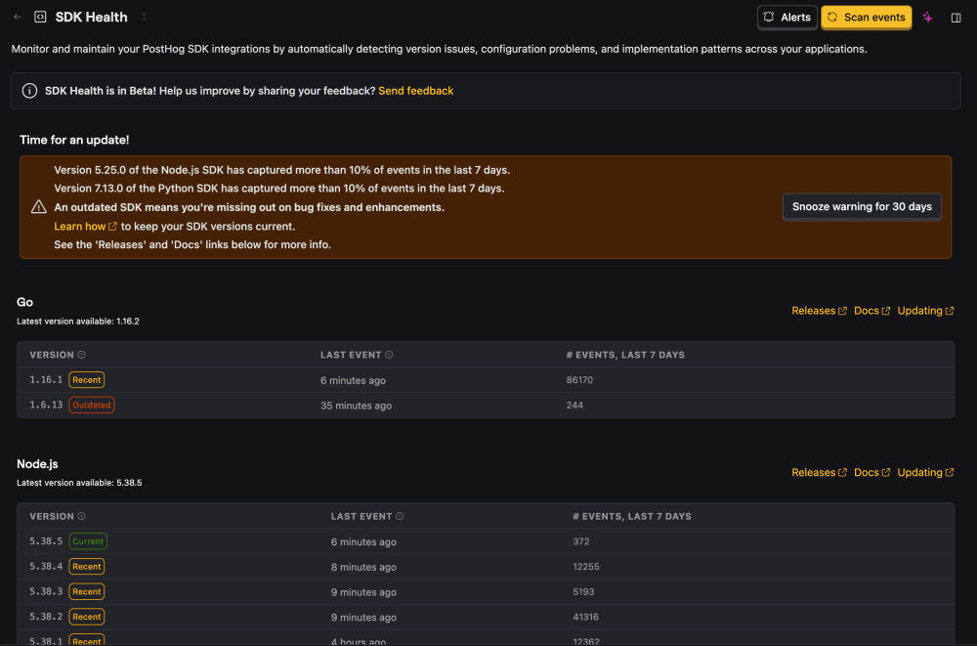977x646 pixels.
Task: Click the 372 events count
Action: point(580,541)
